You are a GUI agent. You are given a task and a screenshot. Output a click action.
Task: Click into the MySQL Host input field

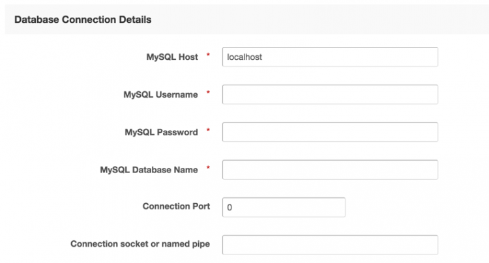pyautogui.click(x=330, y=57)
